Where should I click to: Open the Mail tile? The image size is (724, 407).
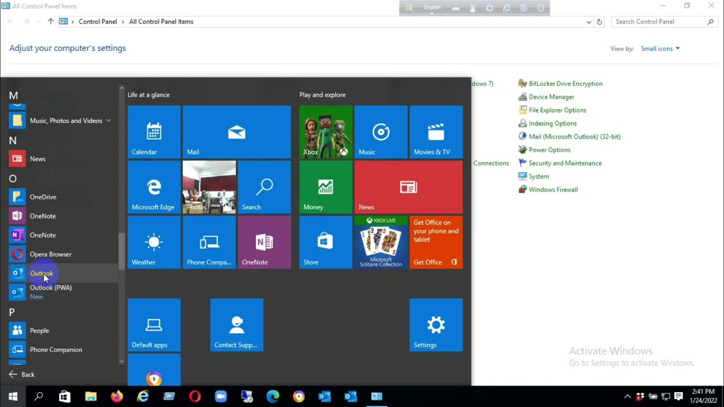coord(236,132)
